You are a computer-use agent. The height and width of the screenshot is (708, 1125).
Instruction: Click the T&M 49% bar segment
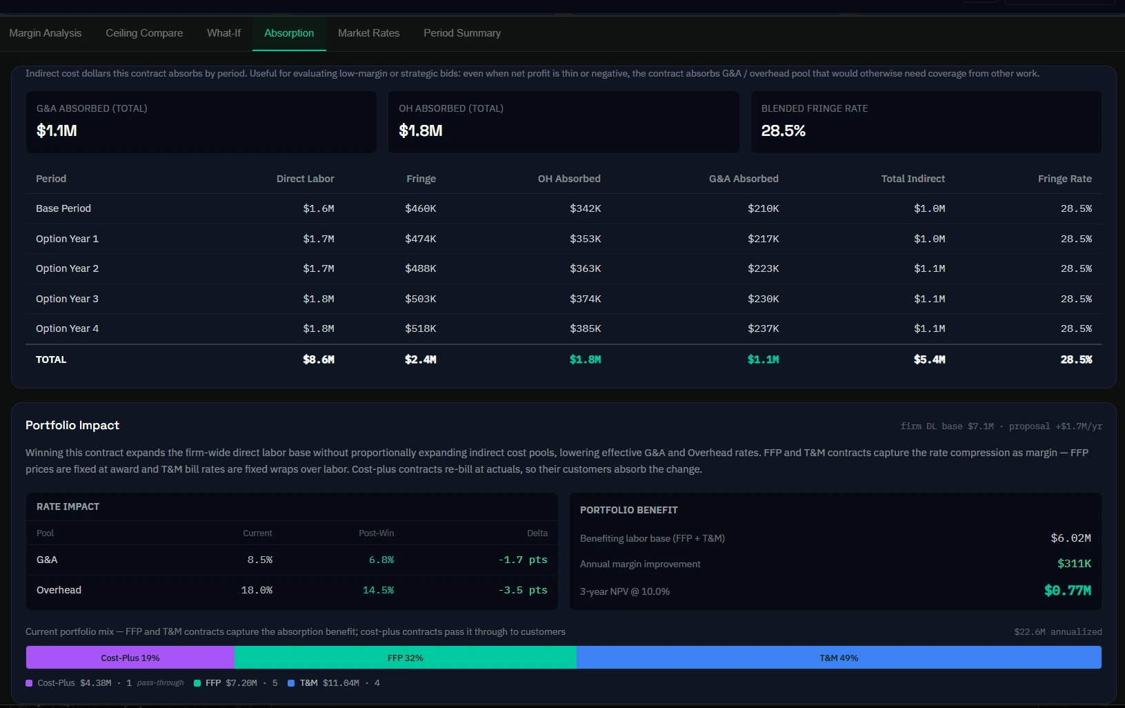coord(839,658)
